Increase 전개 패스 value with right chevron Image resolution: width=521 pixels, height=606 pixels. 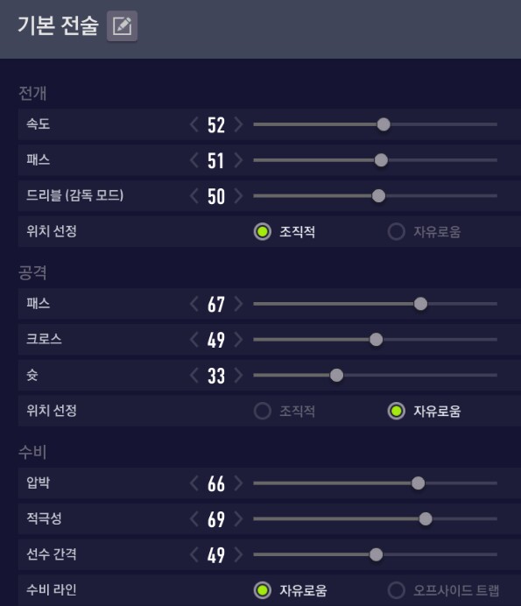pyautogui.click(x=238, y=160)
